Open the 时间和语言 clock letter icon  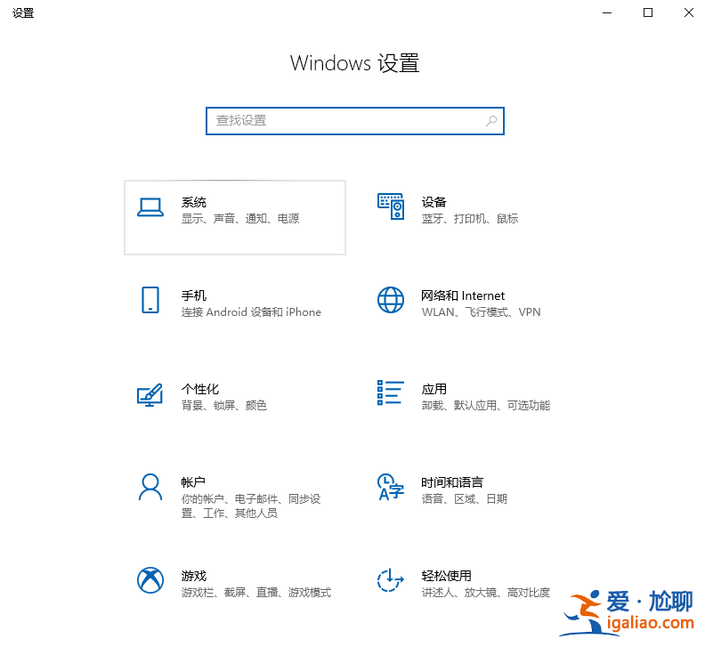(x=391, y=487)
